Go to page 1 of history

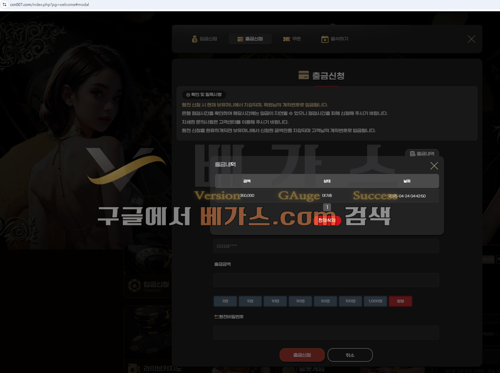tap(327, 207)
